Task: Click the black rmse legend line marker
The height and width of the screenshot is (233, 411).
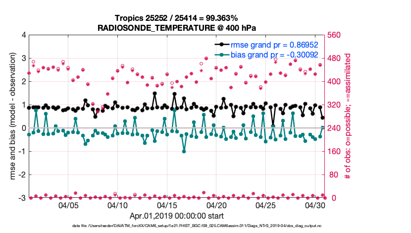Action: point(221,45)
